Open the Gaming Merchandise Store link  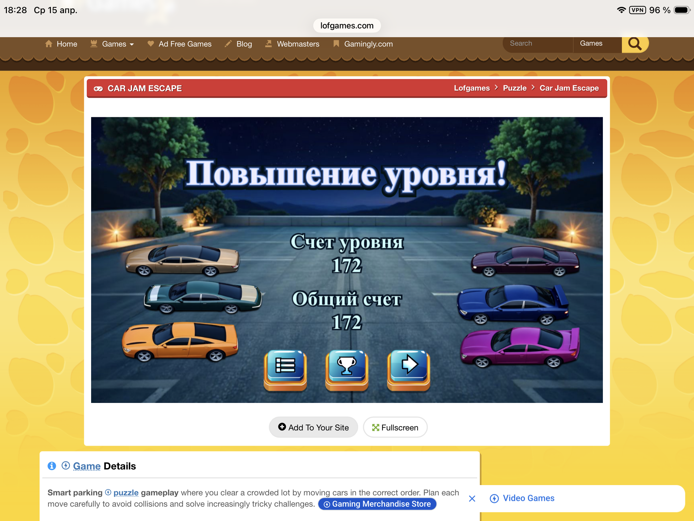pyautogui.click(x=377, y=504)
